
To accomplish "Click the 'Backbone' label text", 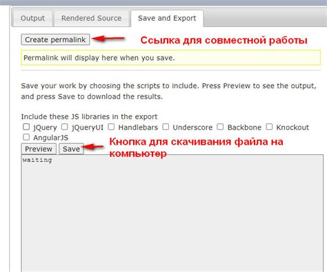I will [244, 127].
